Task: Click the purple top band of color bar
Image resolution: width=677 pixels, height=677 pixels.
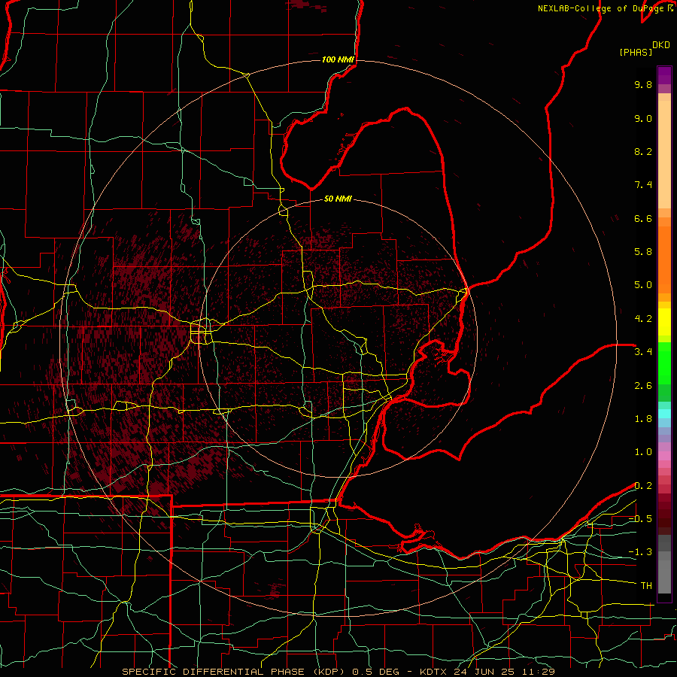Action: click(664, 75)
